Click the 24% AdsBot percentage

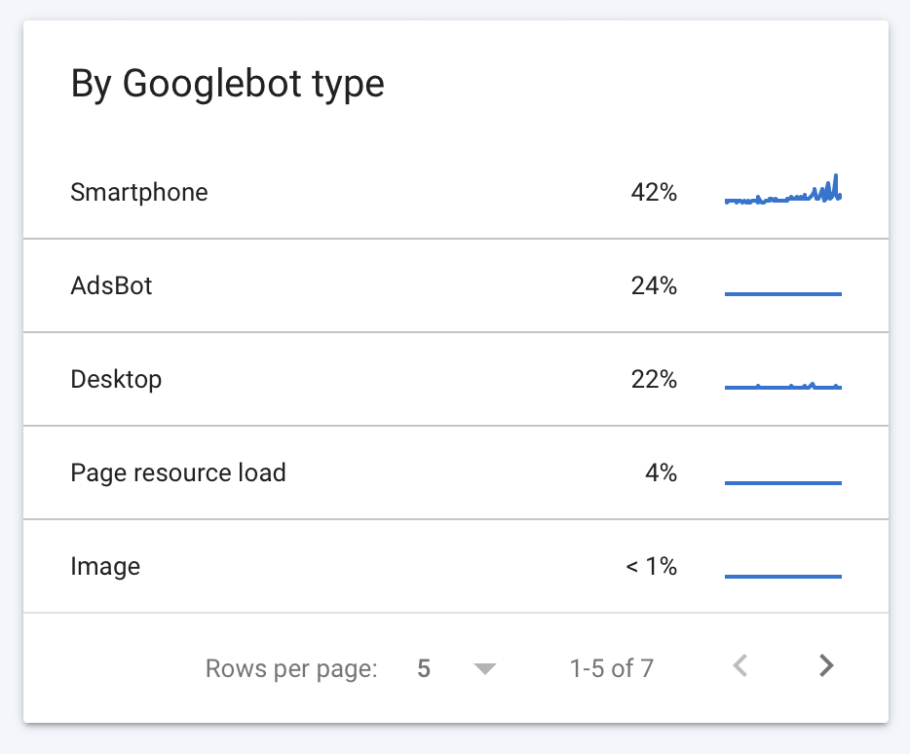click(x=654, y=285)
